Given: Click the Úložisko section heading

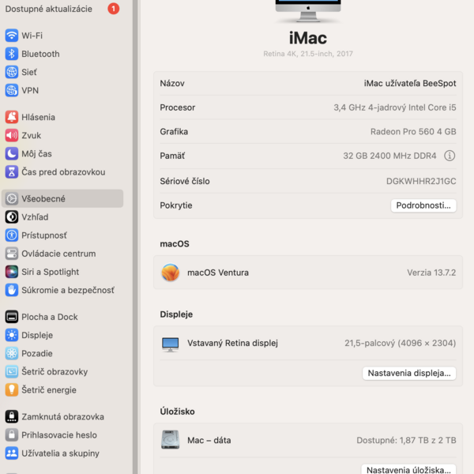Looking at the screenshot, I should [177, 412].
